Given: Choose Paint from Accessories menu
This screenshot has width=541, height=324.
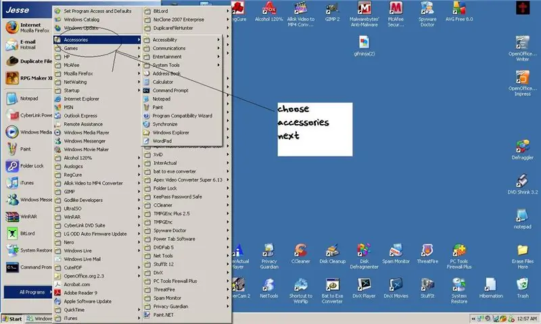Looking at the screenshot, I should (x=182, y=107).
